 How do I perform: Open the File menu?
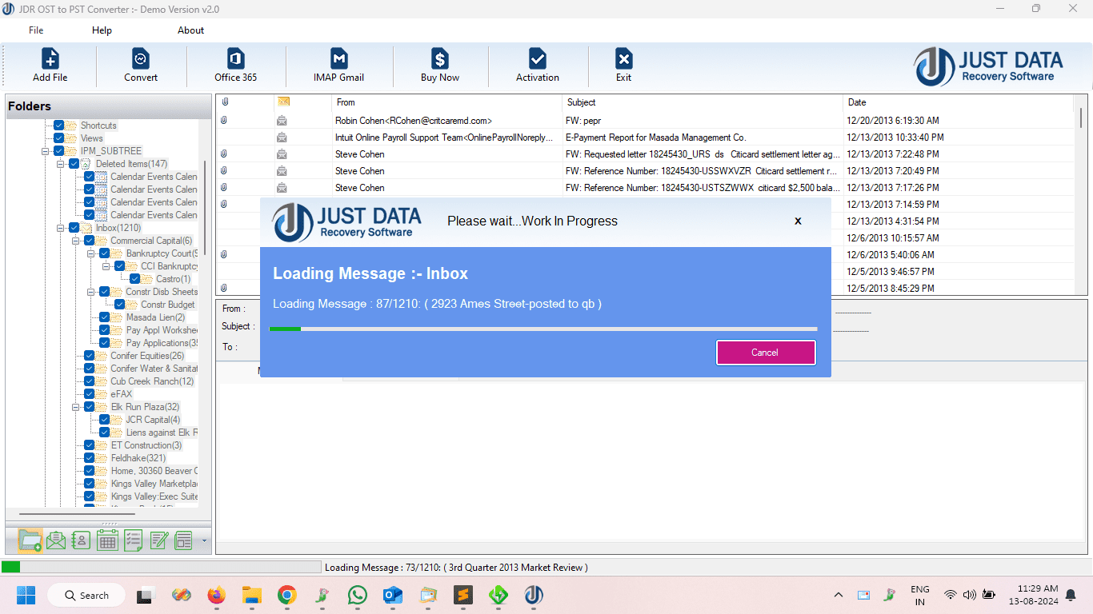click(35, 30)
